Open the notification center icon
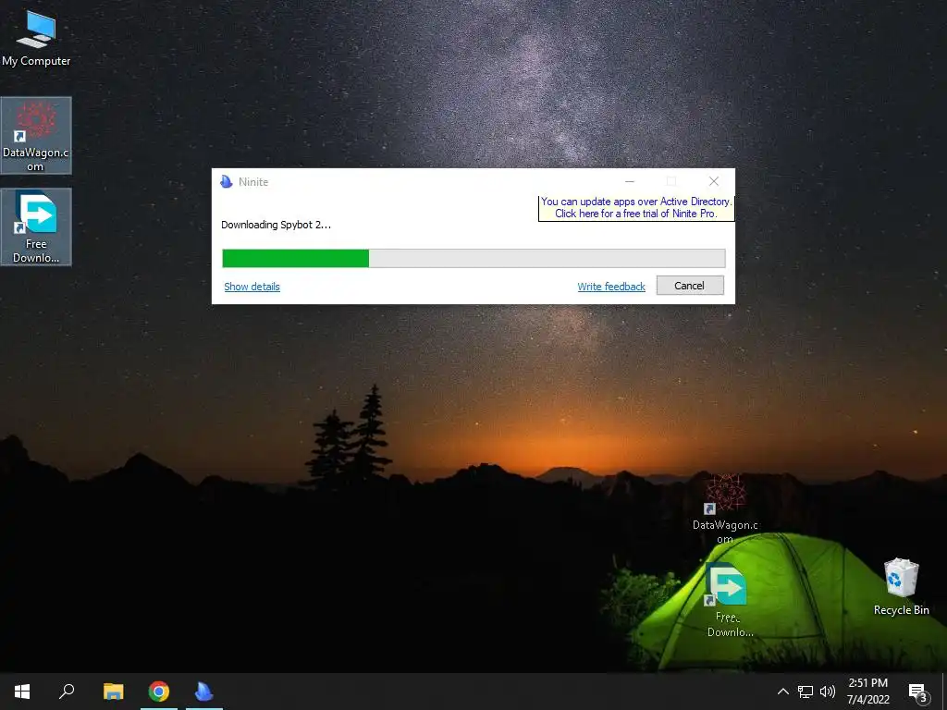This screenshot has height=710, width=947. pos(918,692)
